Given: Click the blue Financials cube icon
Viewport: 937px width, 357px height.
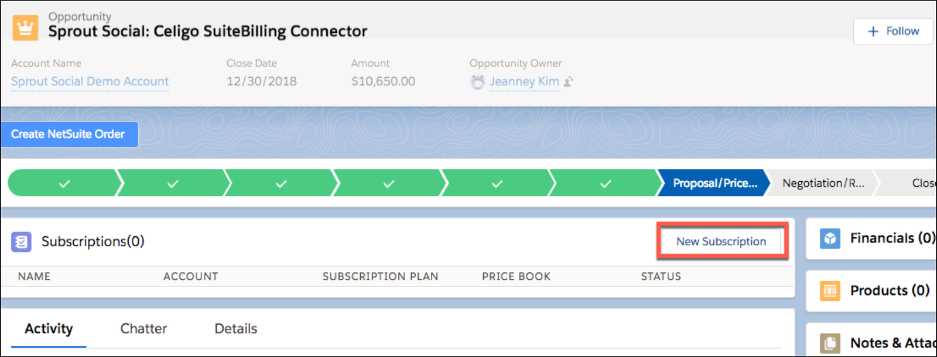Looking at the screenshot, I should [x=830, y=238].
